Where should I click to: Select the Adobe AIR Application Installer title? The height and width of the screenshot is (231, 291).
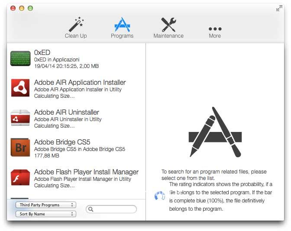coord(80,82)
